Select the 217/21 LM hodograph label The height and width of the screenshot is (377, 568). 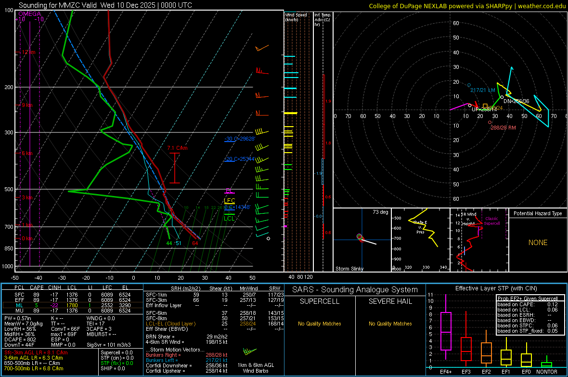click(x=482, y=90)
